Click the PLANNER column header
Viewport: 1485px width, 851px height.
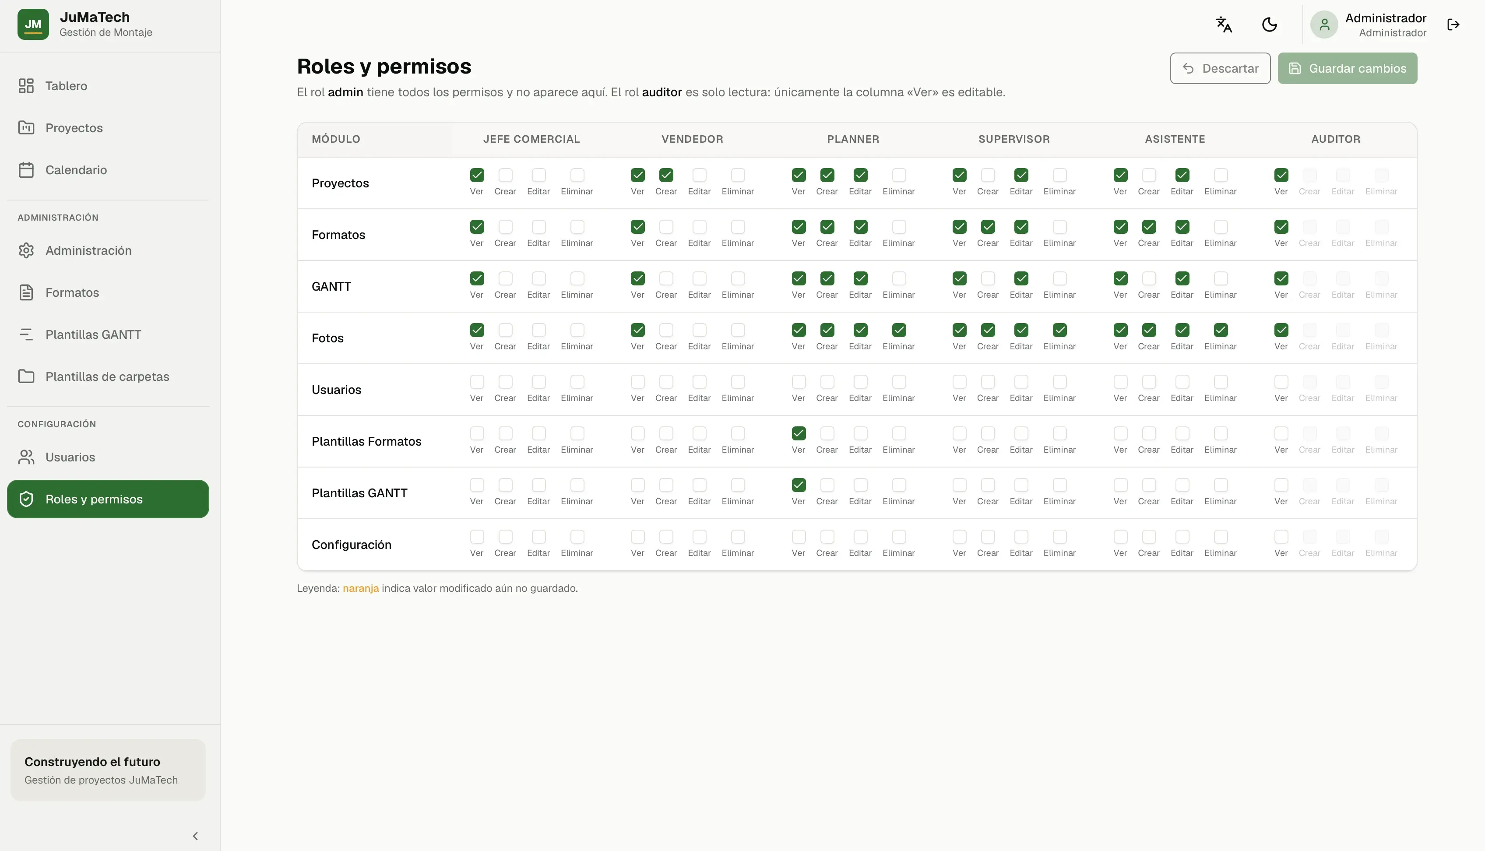coord(853,139)
